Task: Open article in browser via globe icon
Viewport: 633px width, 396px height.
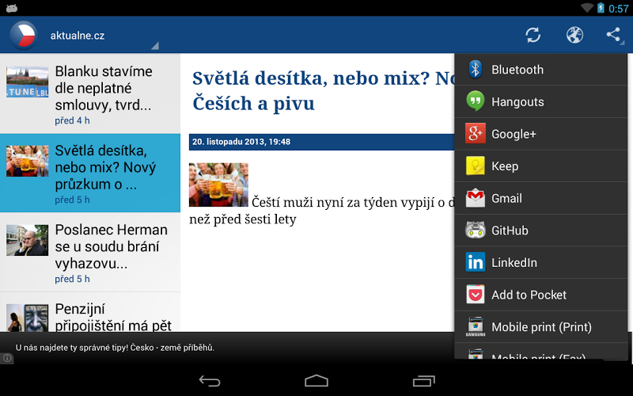Action: point(574,35)
